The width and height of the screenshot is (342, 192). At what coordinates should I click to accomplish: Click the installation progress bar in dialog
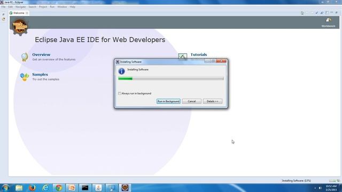pos(171,78)
